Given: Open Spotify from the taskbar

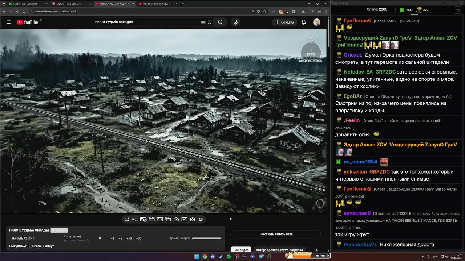Looking at the screenshot, I should 229,257.
